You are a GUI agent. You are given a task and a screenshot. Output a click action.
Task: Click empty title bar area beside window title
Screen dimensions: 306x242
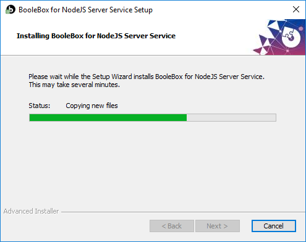click(x=221, y=10)
